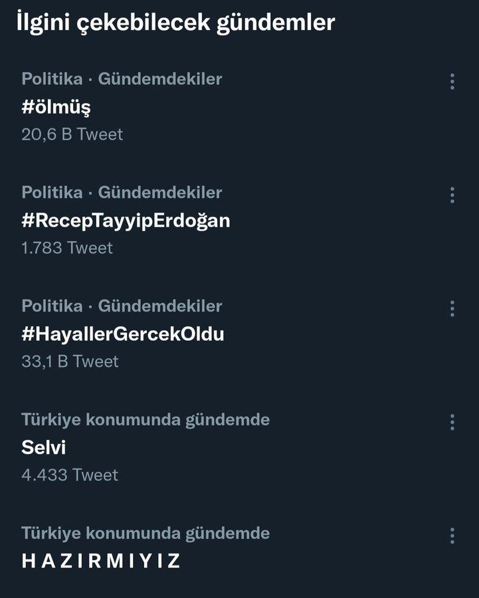View the #RecepTayyipErdoğan trending hashtag
The image size is (479, 598).
click(x=126, y=221)
